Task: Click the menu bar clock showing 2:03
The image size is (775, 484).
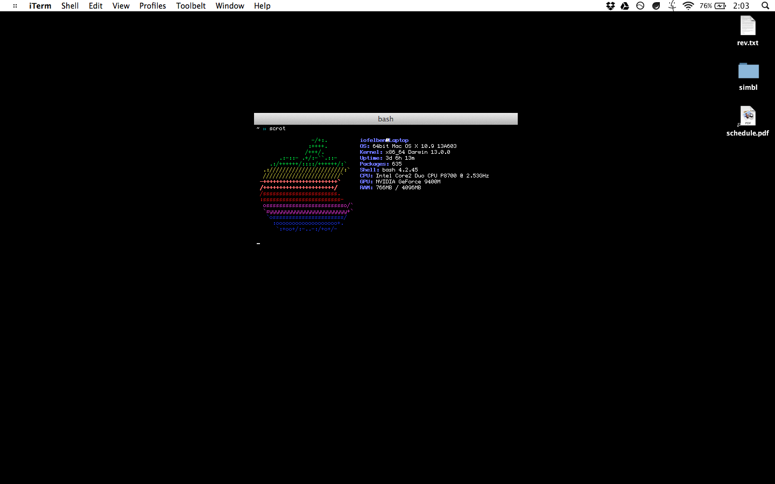Action: tap(741, 6)
